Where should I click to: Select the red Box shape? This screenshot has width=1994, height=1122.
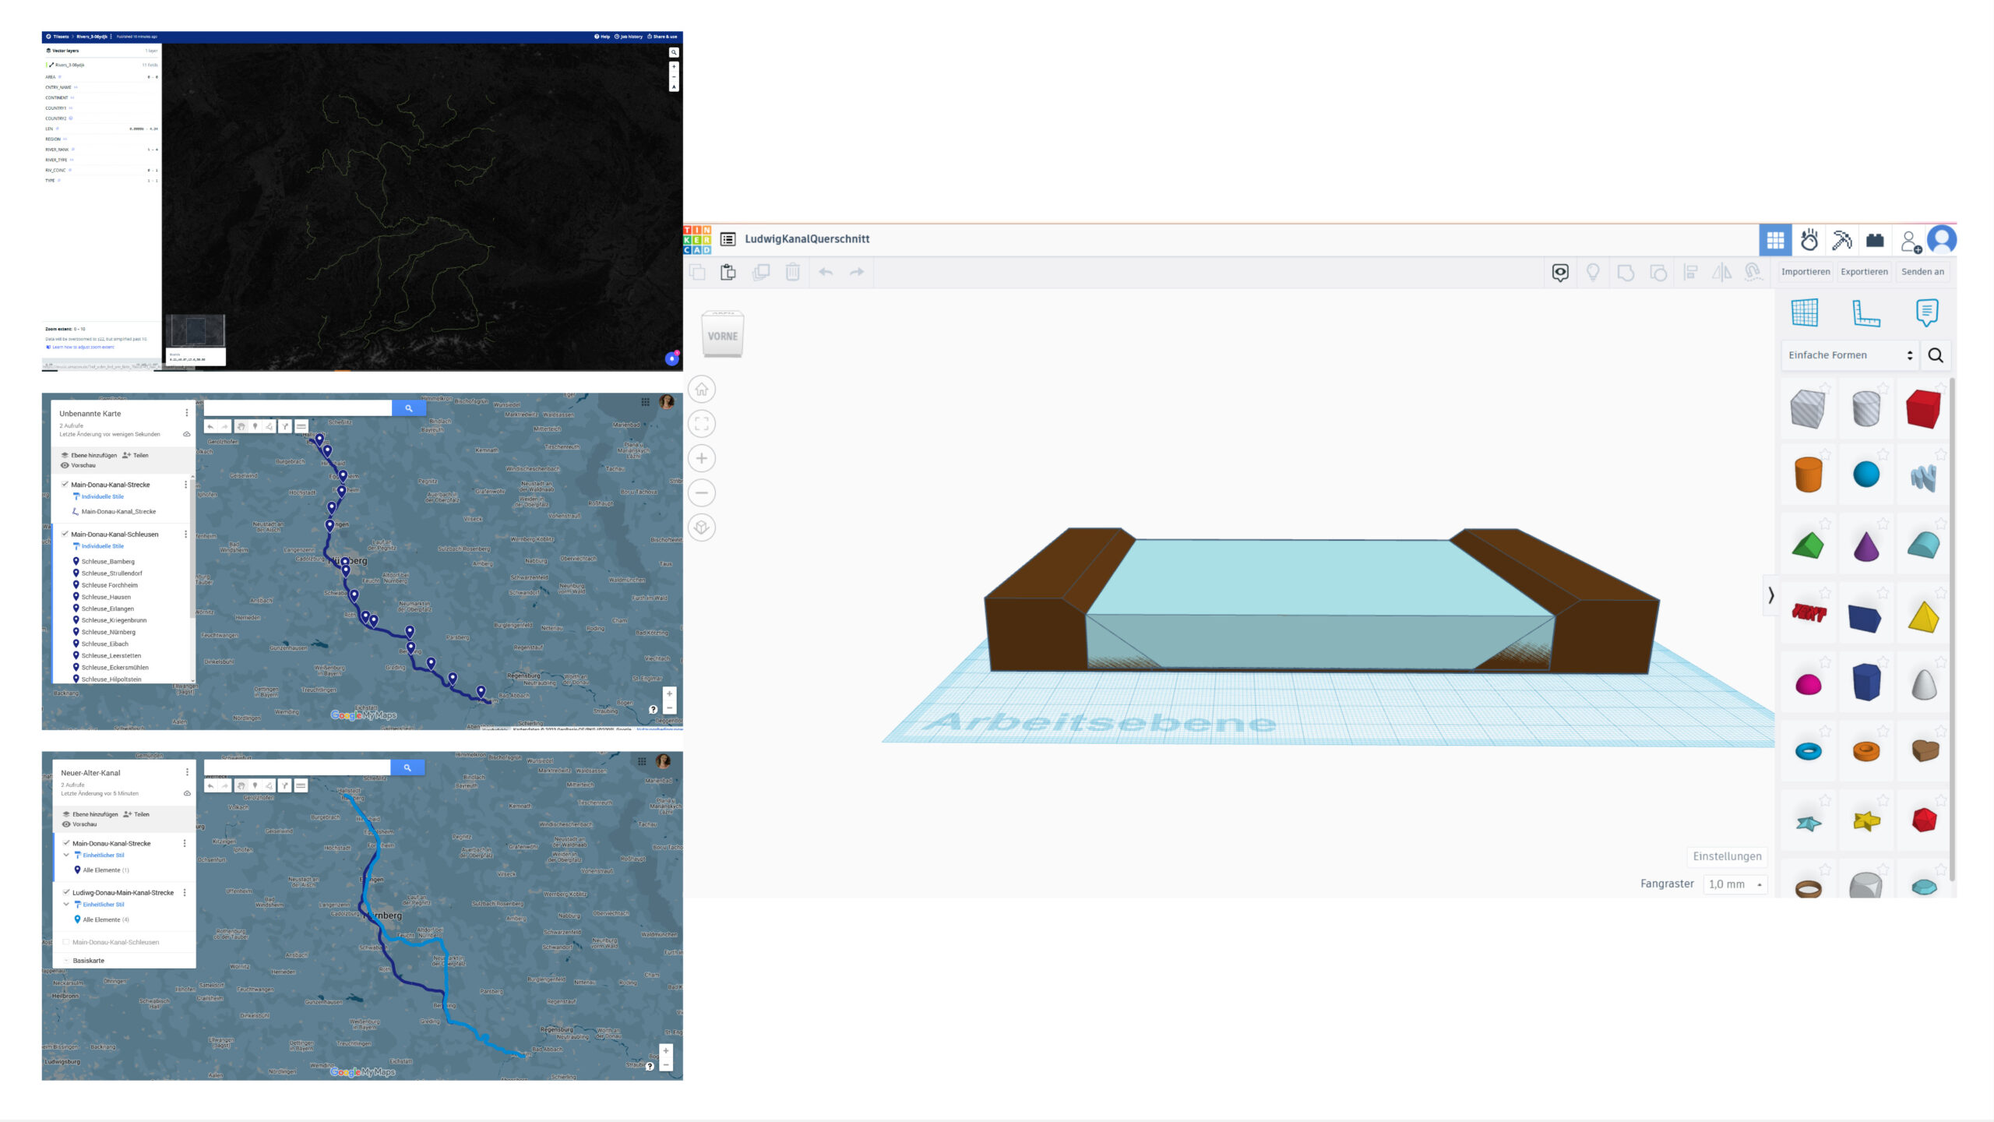(x=1922, y=409)
